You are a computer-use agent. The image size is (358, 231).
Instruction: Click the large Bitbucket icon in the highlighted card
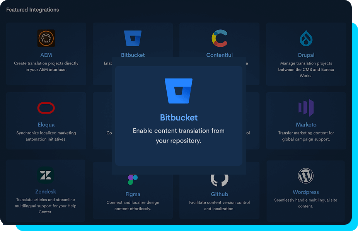point(179,91)
